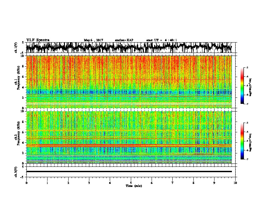Click the "2" tick on the time axis
The width and height of the screenshot is (265, 205).
(x=68, y=183)
